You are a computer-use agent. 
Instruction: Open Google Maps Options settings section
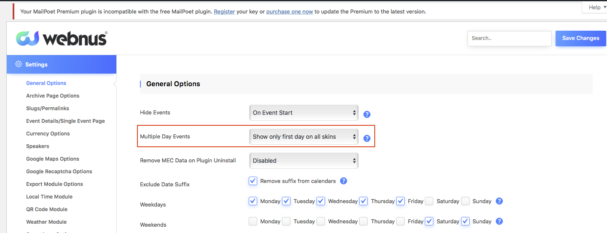[x=53, y=159]
